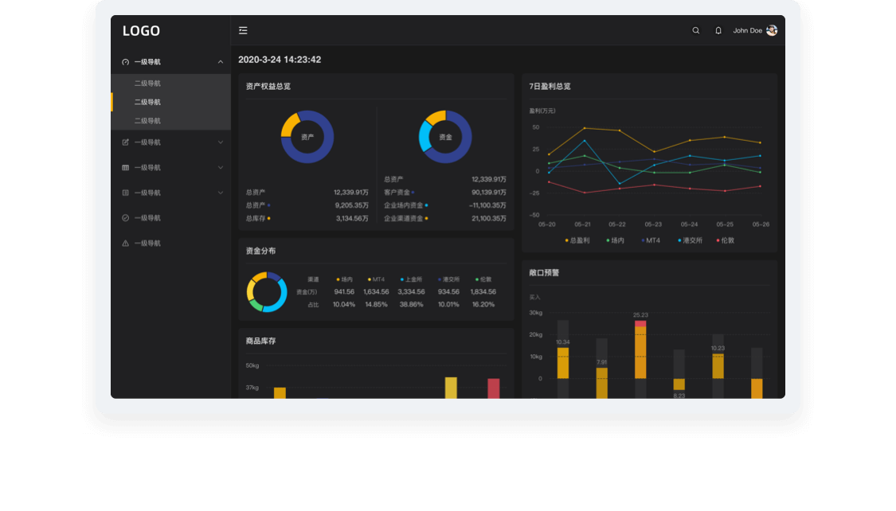The image size is (896, 511).
Task: Click the 21,100.35万 企业渠道资金 value
Action: click(x=488, y=218)
